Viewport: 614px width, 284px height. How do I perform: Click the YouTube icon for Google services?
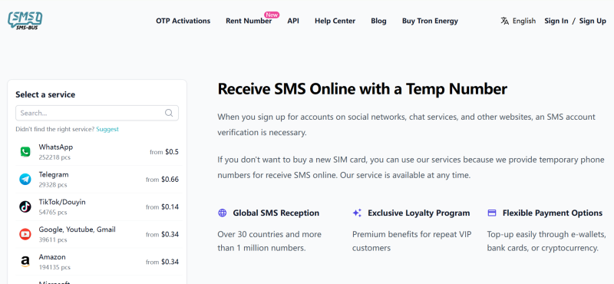[x=25, y=234]
